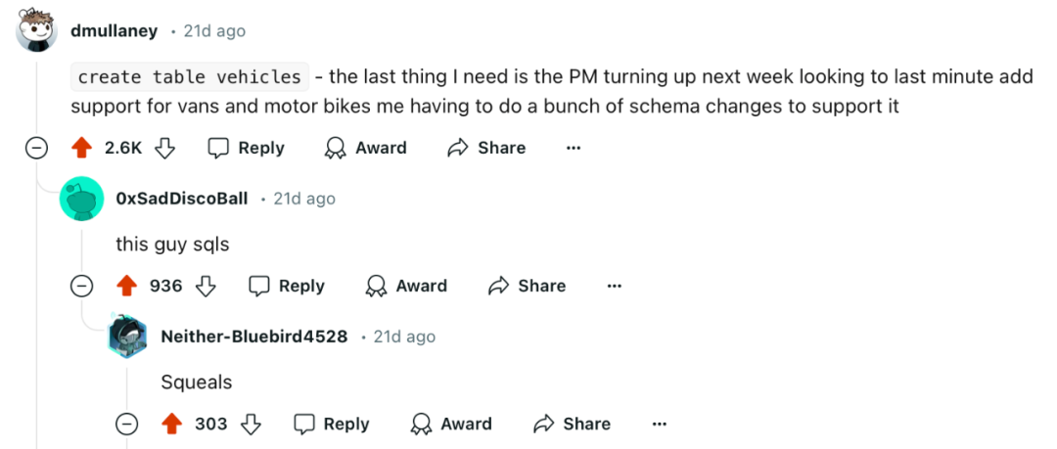
Task: Reply to dmullaney's comment
Action: click(246, 148)
